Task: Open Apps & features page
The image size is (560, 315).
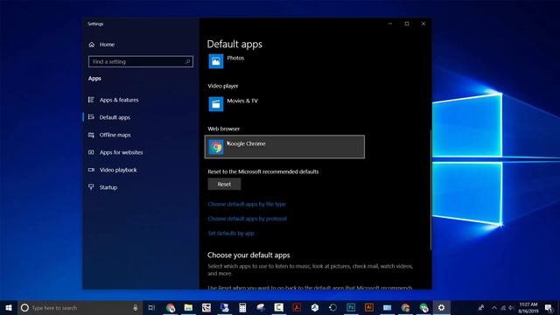Action: coord(119,100)
